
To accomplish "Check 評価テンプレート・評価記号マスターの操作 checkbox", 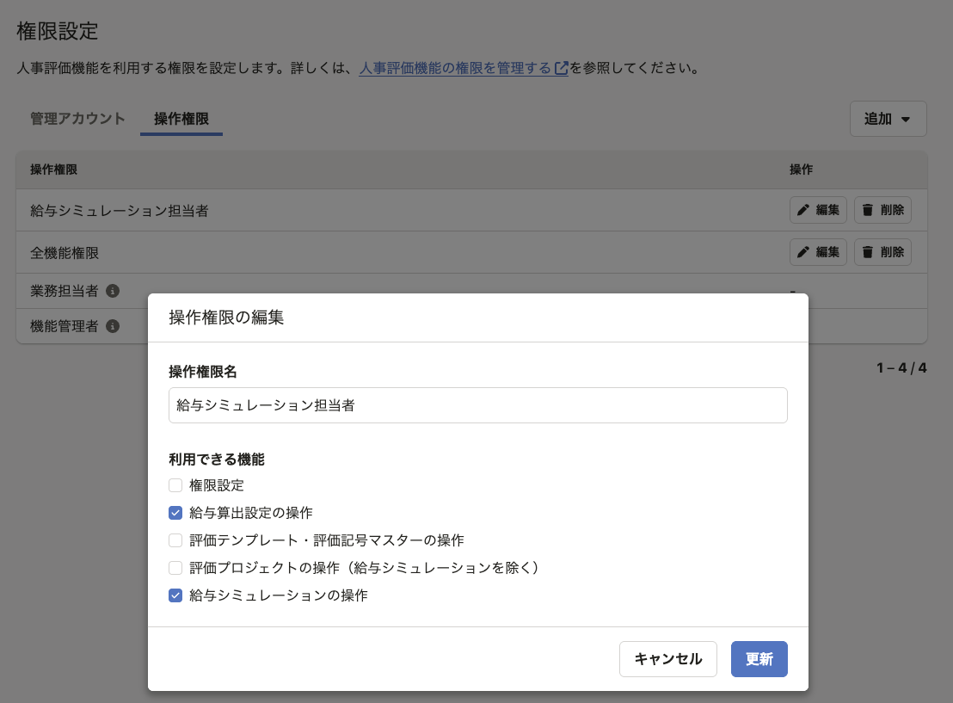I will [175, 540].
